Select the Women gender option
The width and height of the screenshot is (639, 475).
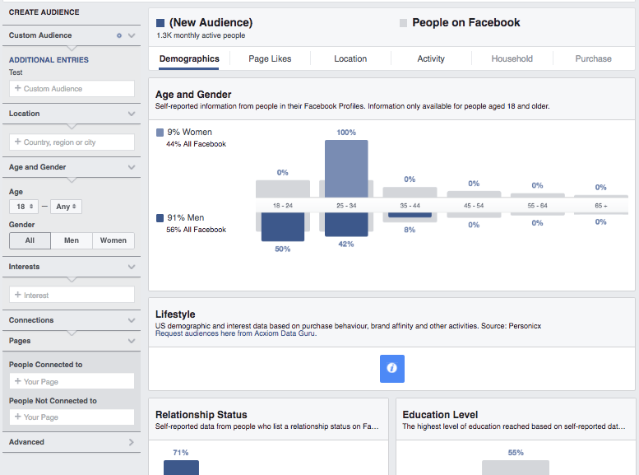pos(113,240)
